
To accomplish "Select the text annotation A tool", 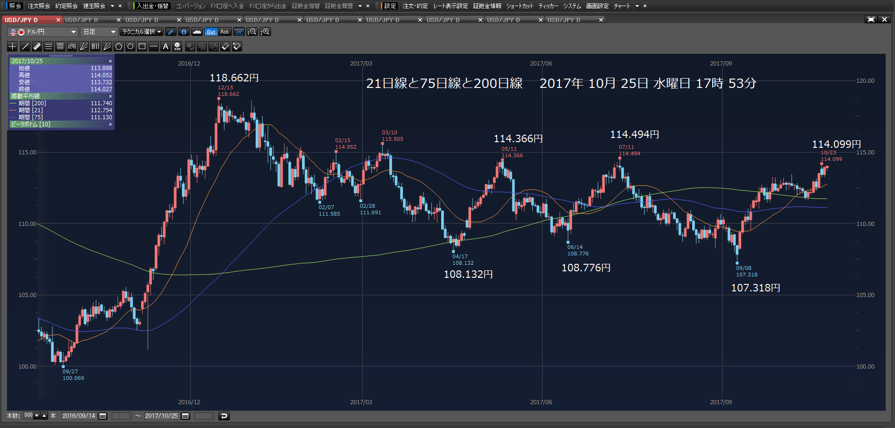I will click(x=165, y=46).
